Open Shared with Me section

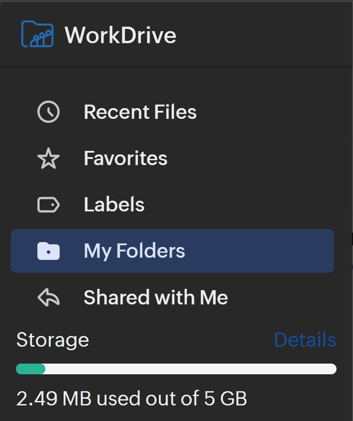172,297
